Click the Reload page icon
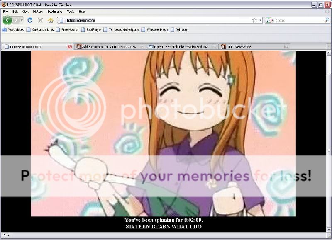This screenshot has width=332, height=240. pyautogui.click(x=30, y=20)
